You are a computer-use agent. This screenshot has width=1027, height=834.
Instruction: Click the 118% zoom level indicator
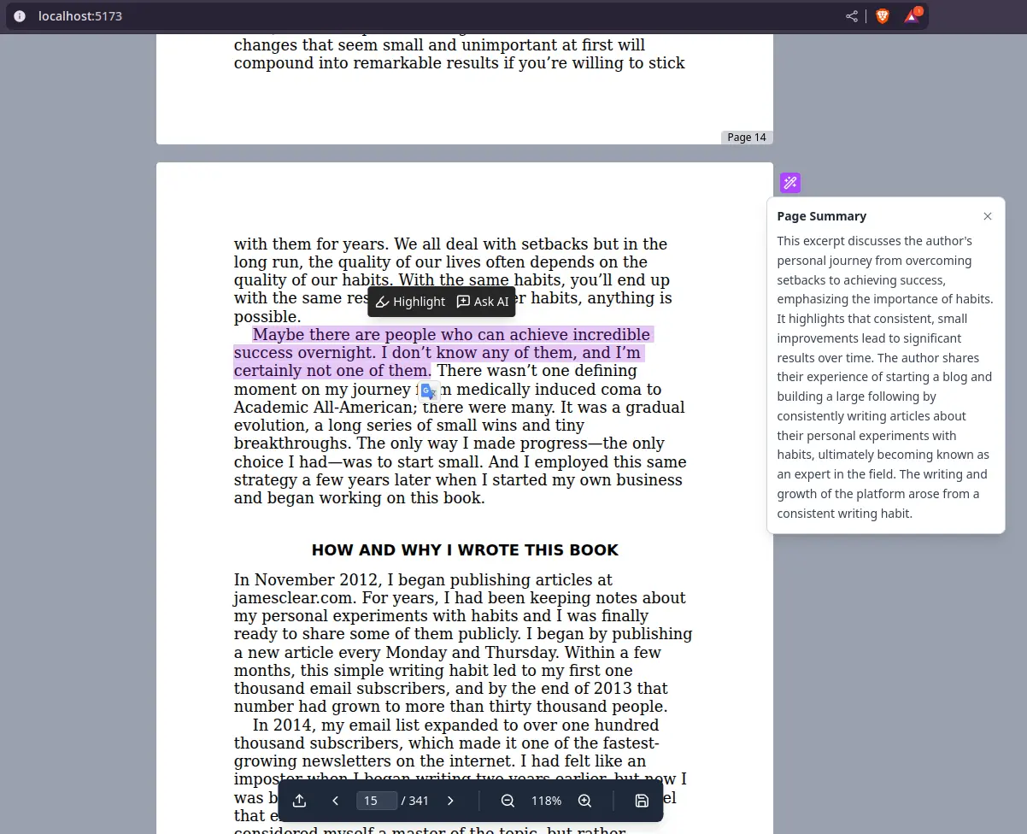tap(546, 801)
